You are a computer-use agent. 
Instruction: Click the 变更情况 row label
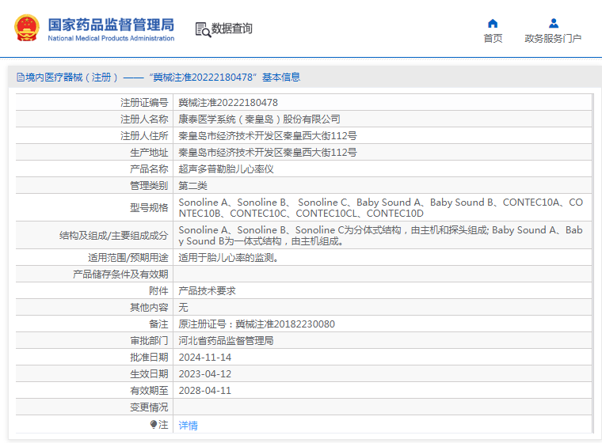tap(149, 407)
